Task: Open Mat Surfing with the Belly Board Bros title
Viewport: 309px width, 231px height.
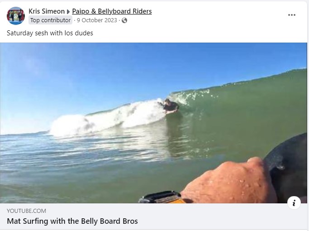Action: tap(72, 221)
